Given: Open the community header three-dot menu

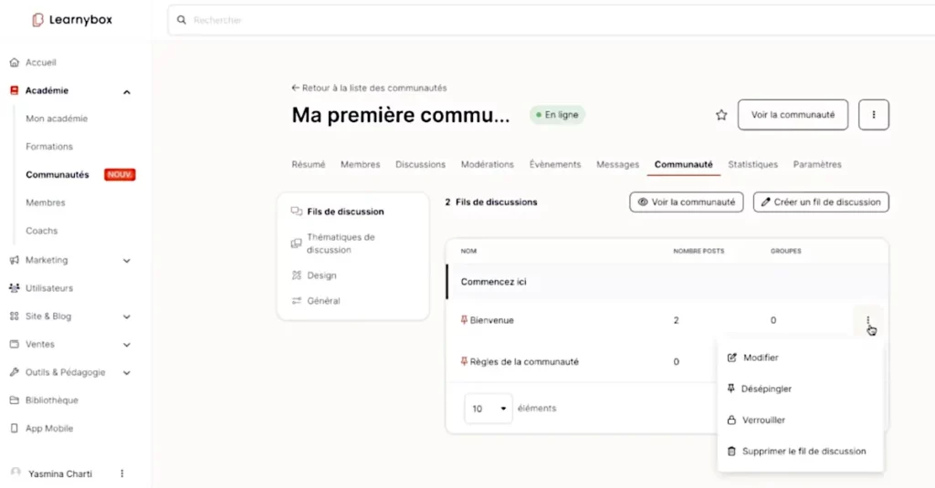Looking at the screenshot, I should (x=874, y=115).
